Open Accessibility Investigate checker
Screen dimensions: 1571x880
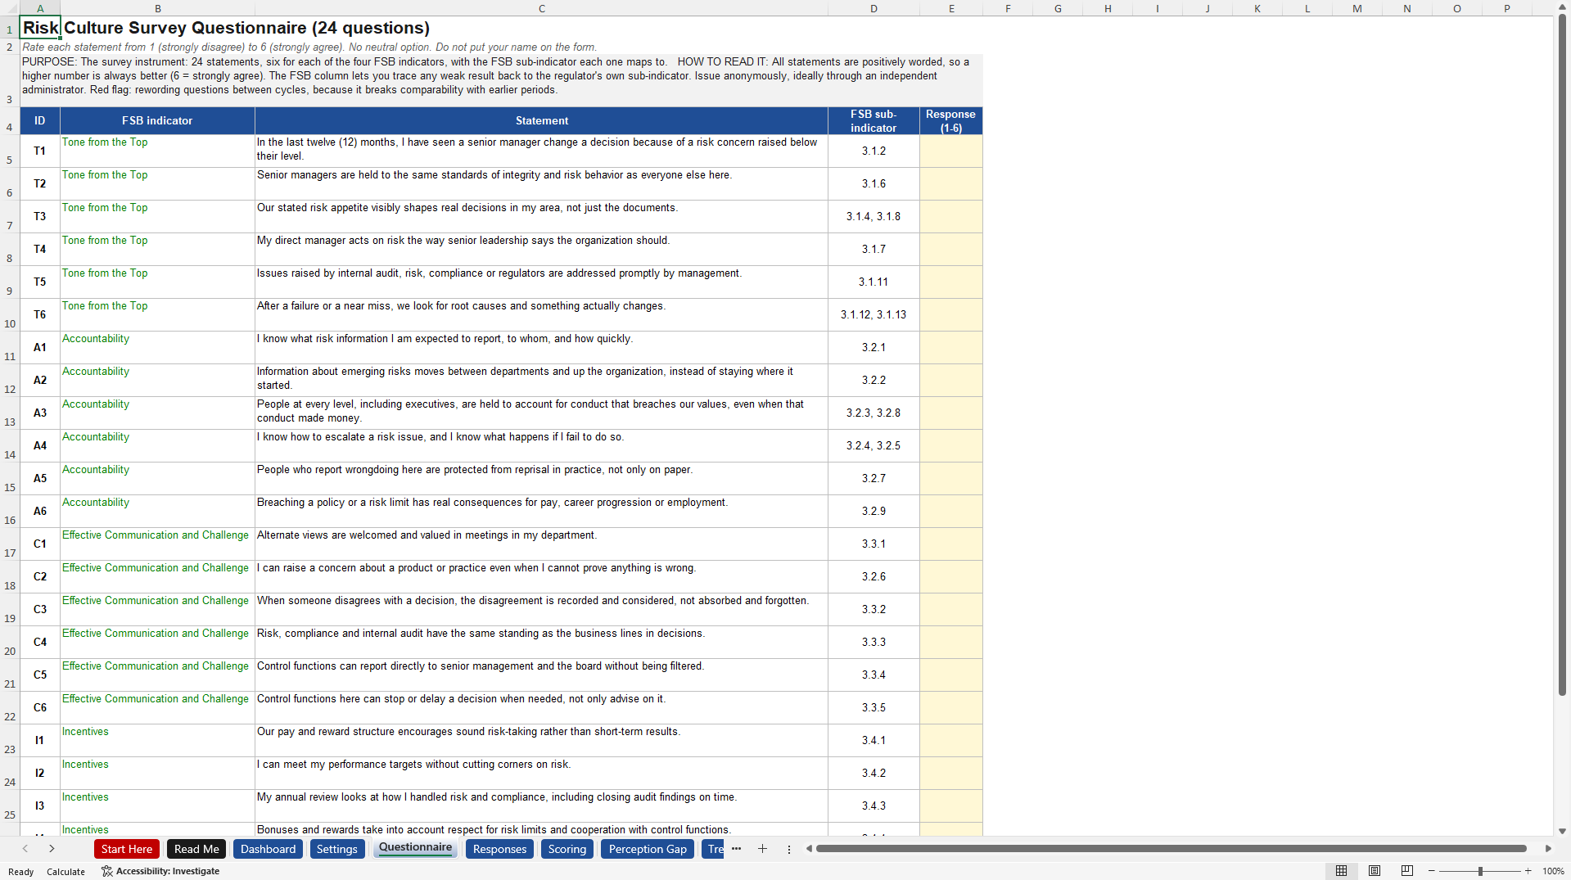[160, 871]
